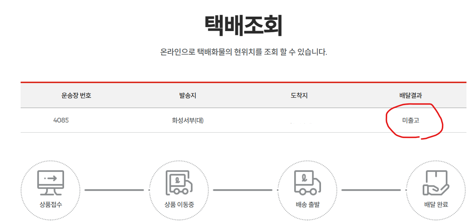Click the 택배조회 page title
The image size is (469, 224).
click(x=243, y=26)
